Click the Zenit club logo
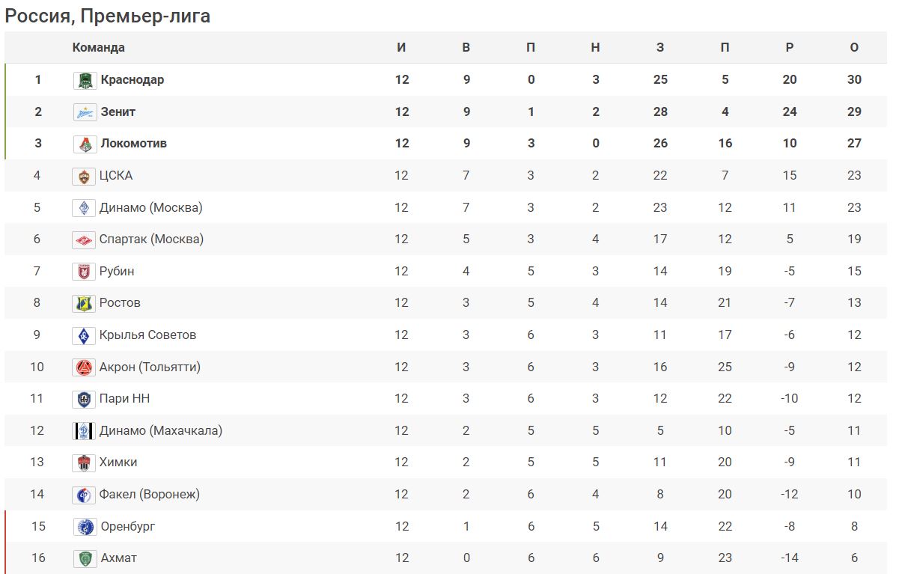The image size is (899, 574). coord(85,112)
